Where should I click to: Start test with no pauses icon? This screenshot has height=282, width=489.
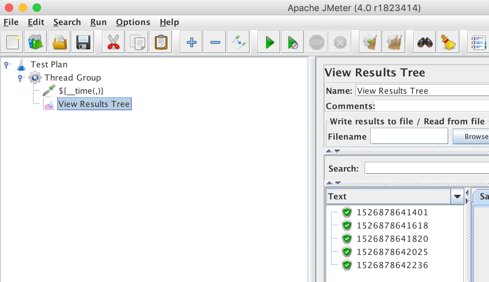click(292, 42)
